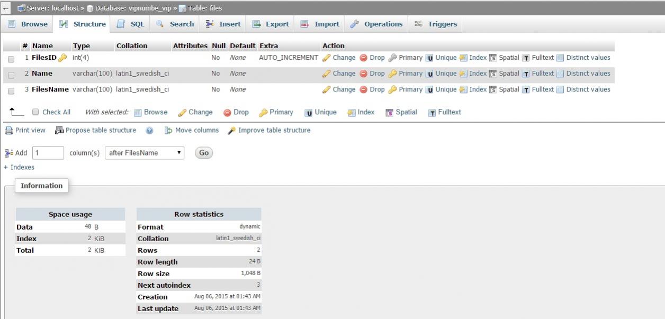Click the blue help question mark icon
The width and height of the screenshot is (665, 319).
click(149, 131)
